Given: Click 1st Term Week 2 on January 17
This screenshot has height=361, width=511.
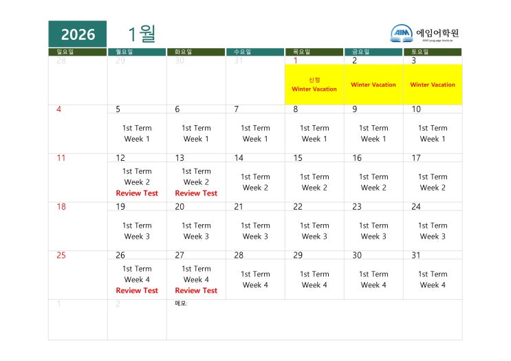Looking at the screenshot, I should point(433,182).
